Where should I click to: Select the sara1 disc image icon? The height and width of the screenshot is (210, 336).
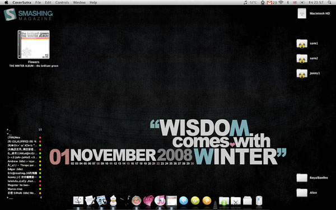pyautogui.click(x=302, y=44)
